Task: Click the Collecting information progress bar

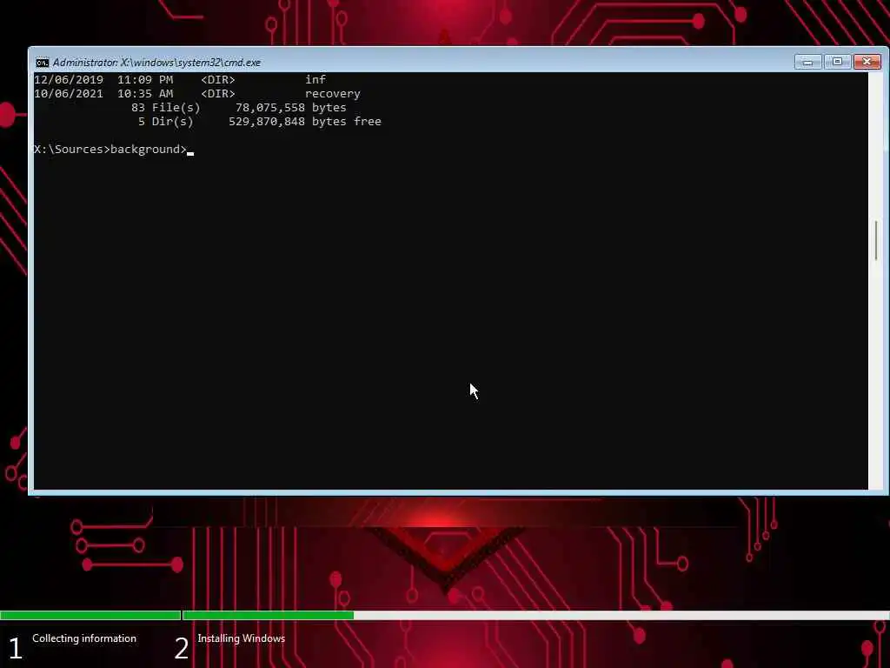Action: pyautogui.click(x=90, y=615)
